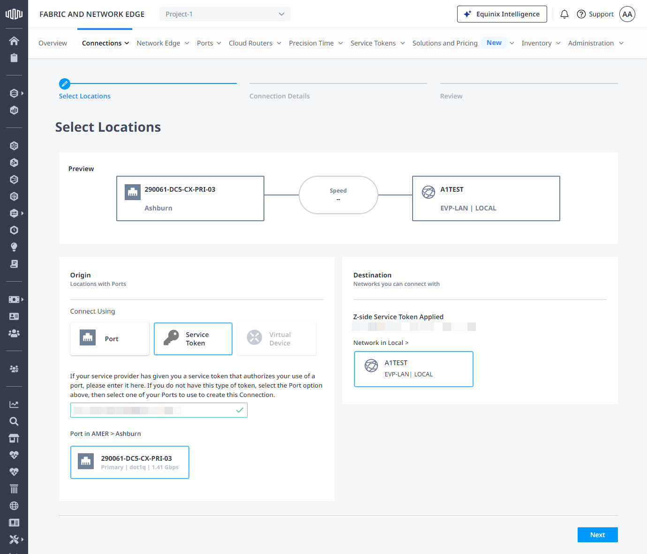Open the Project-1 project dropdown

(x=225, y=14)
